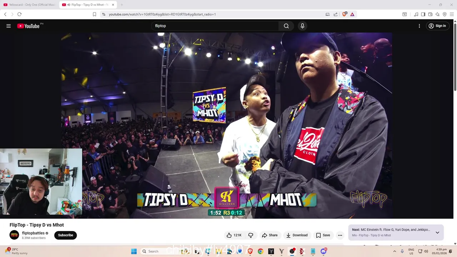Go back with browser back arrow
The image size is (457, 257).
5,14
